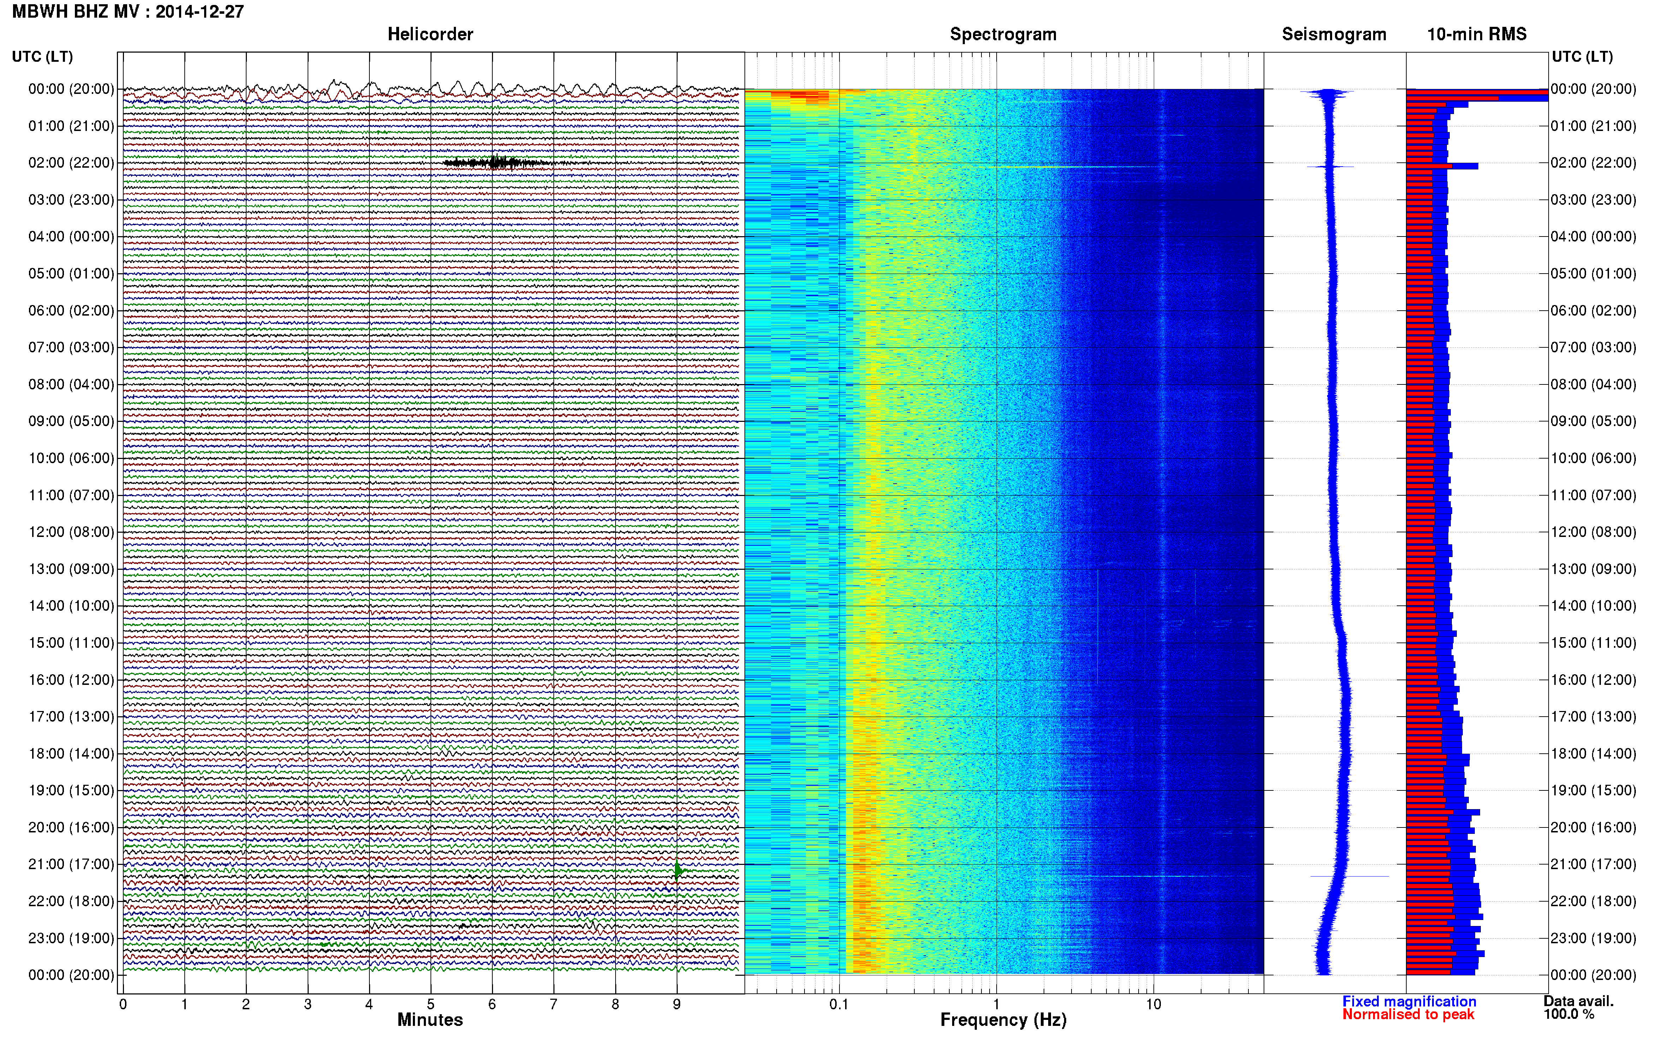Viewport: 1674px width, 1046px height.
Task: Click the left '19:00 (15:00)' time label
Action: [71, 790]
